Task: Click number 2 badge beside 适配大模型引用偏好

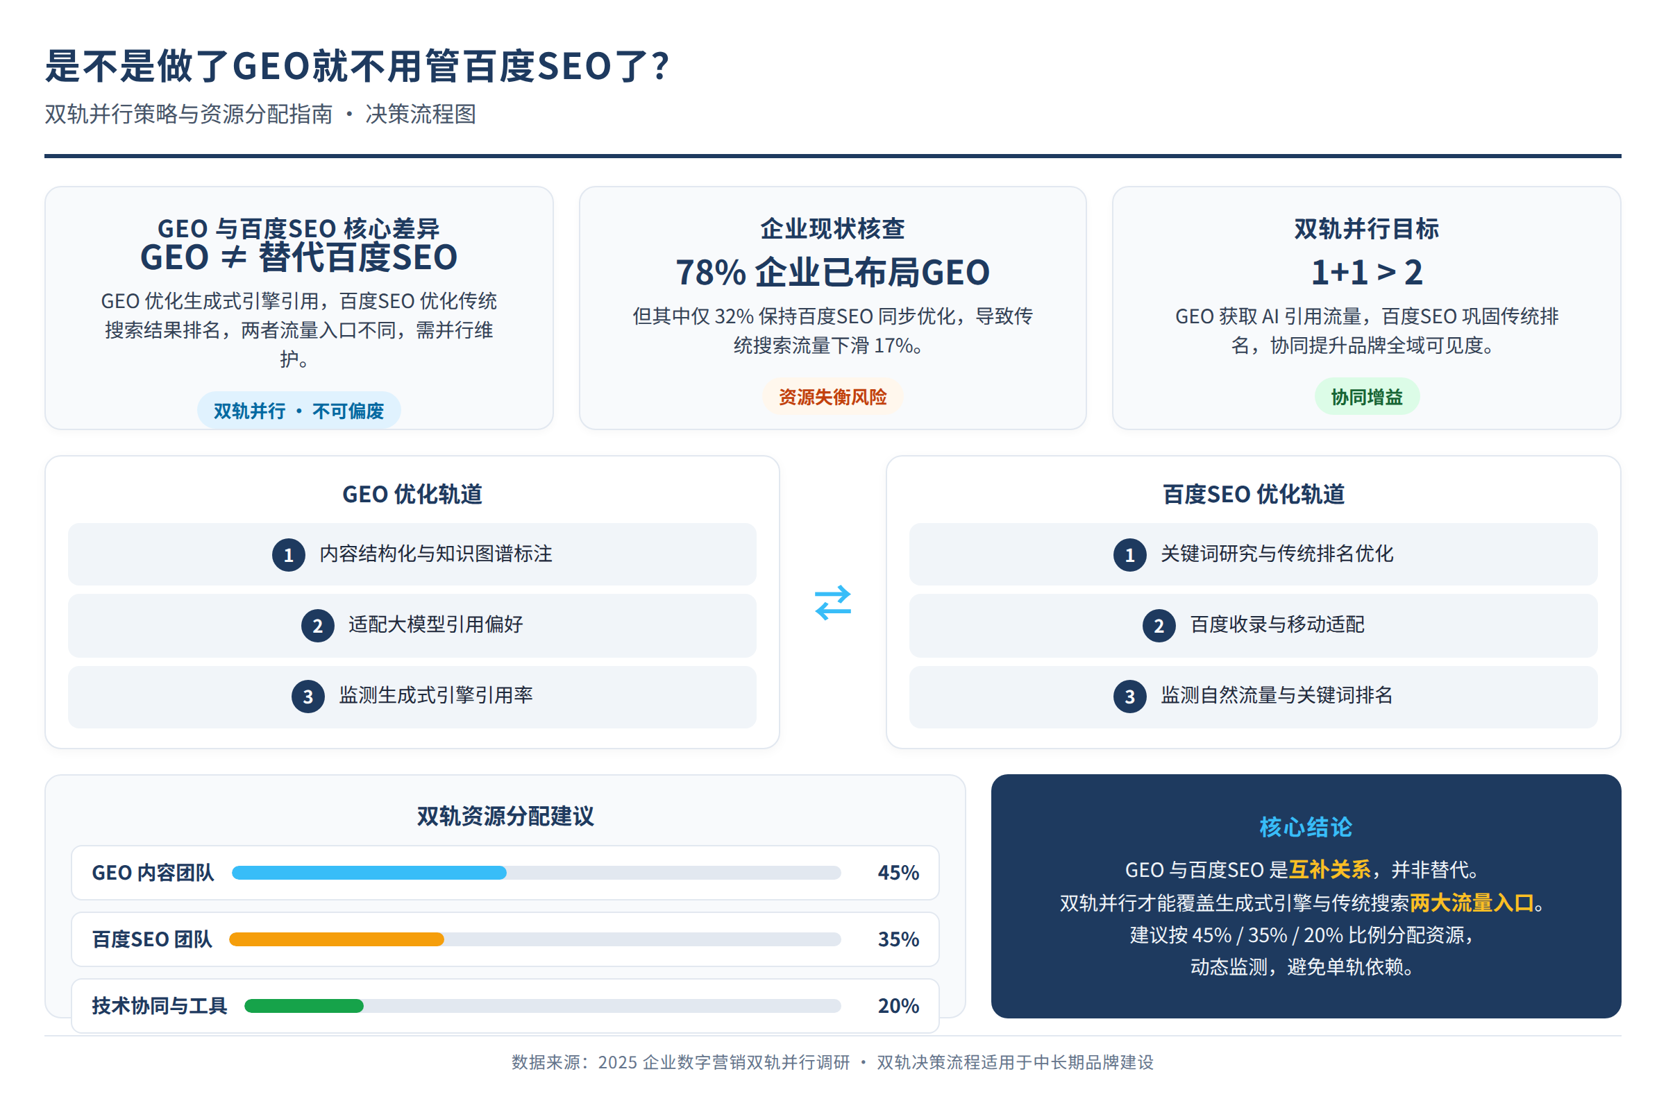Action: click(x=317, y=626)
